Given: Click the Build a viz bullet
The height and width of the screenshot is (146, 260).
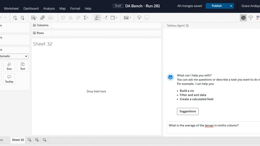Looking at the screenshot, I should [187, 91].
